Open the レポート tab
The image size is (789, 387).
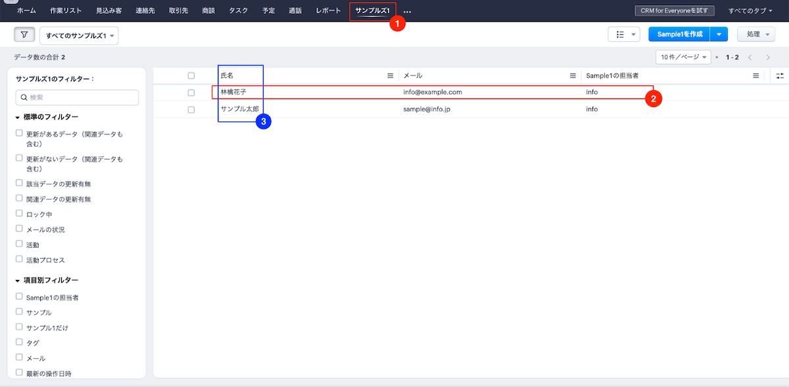[x=328, y=11]
